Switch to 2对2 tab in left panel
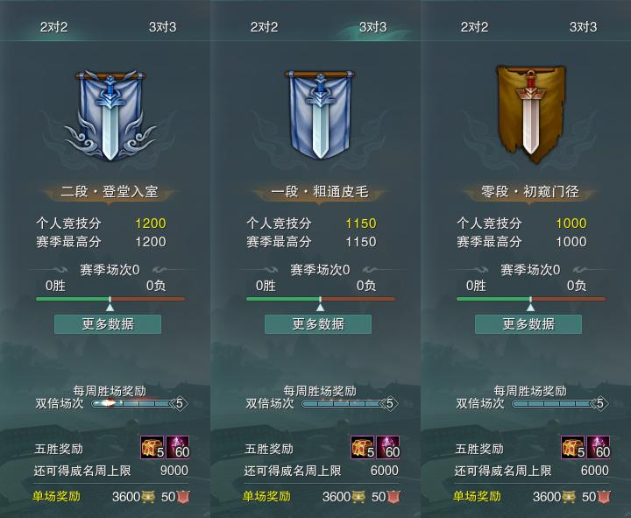This screenshot has width=631, height=518. click(x=54, y=27)
